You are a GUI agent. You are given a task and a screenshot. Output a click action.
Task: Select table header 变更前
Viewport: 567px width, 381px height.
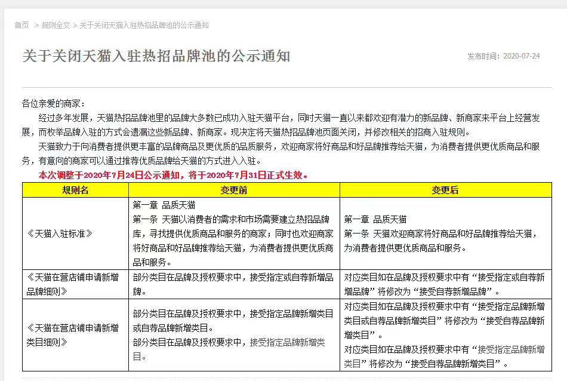tap(234, 190)
